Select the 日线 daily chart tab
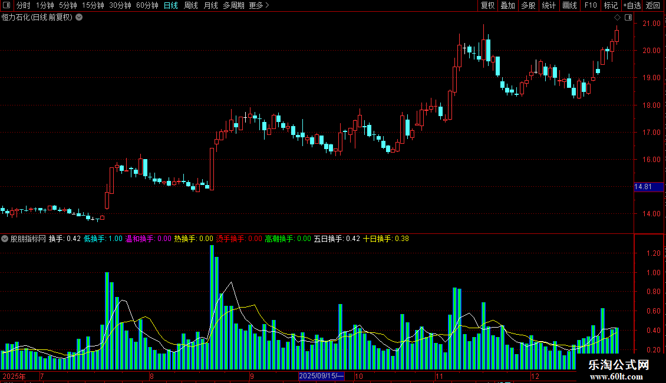Screen dimensions: 666x383 click(171, 5)
